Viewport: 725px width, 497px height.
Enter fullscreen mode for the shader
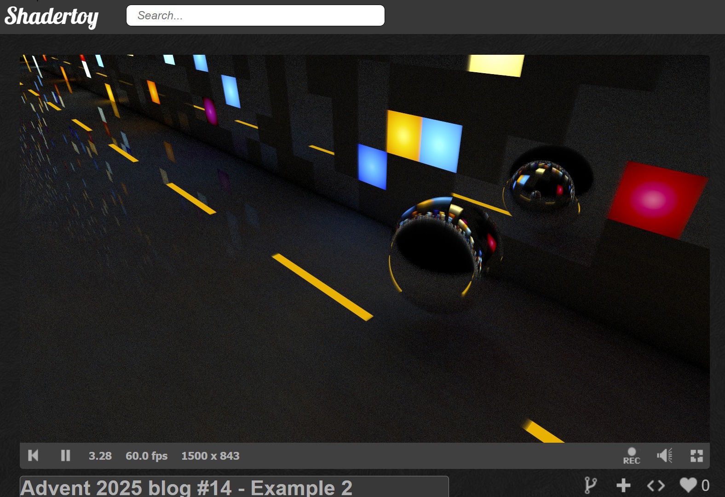pyautogui.click(x=696, y=456)
